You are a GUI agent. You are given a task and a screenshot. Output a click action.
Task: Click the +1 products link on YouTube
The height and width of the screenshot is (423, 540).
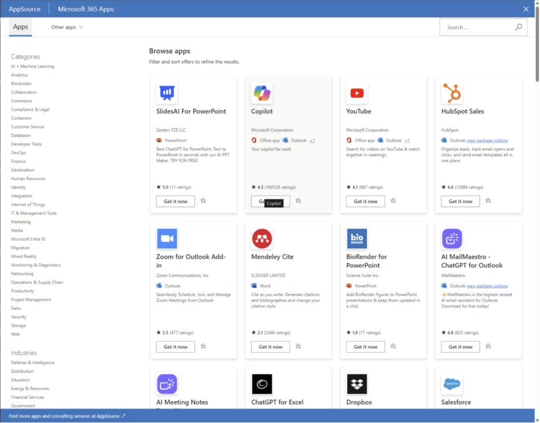[x=407, y=141]
